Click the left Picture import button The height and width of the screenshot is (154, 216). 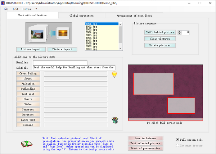[x=31, y=49]
